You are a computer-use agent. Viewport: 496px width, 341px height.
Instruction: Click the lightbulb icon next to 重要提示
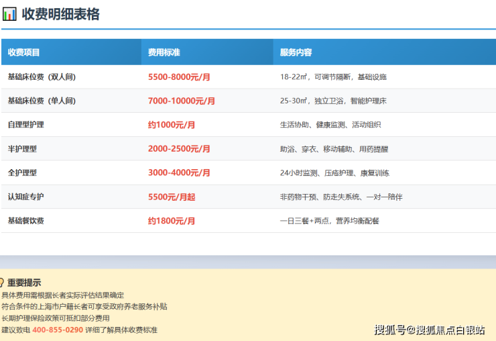point(2,283)
